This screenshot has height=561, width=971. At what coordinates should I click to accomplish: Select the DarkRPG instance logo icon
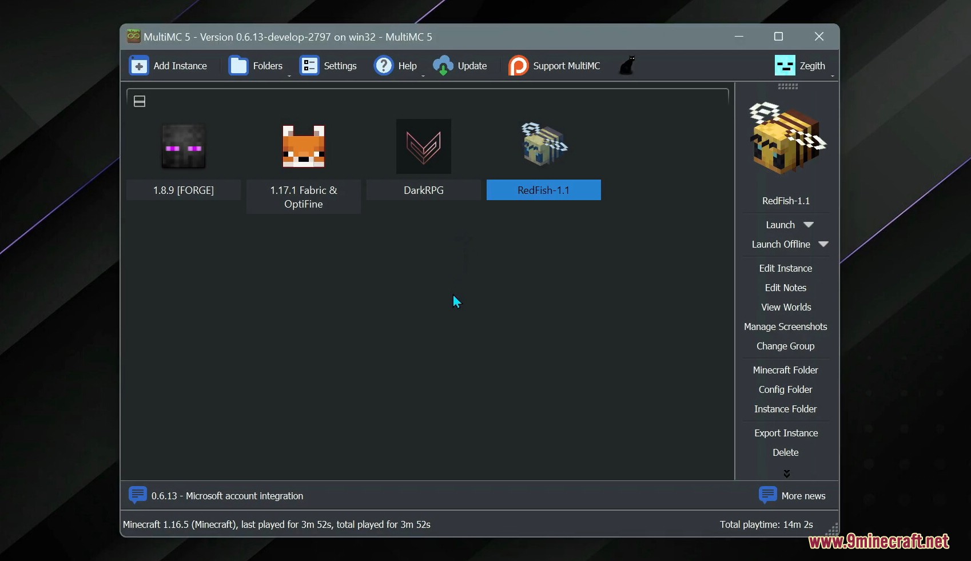(424, 146)
